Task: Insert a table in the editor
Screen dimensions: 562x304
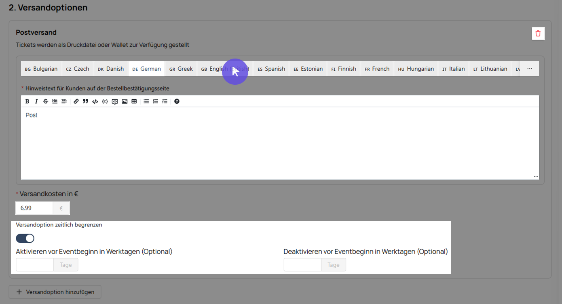Action: [134, 101]
